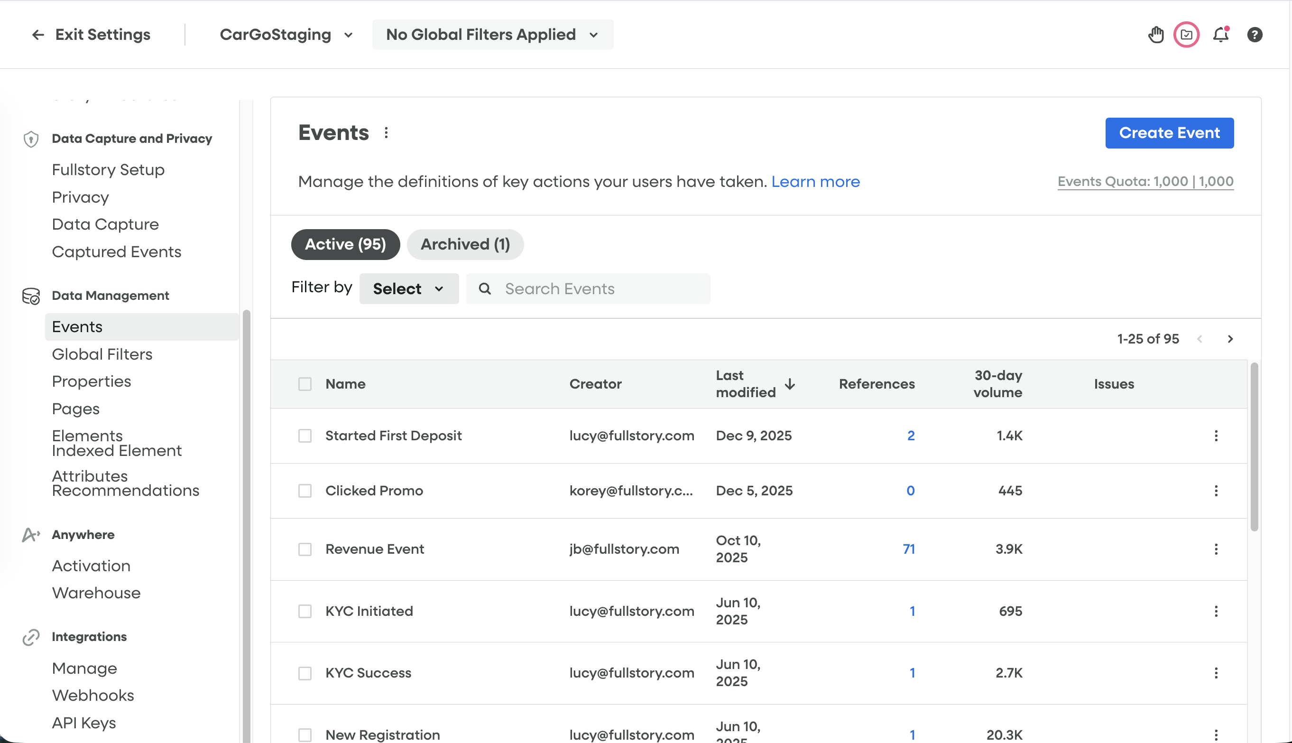Go to next page of events
This screenshot has width=1292, height=743.
pyautogui.click(x=1230, y=339)
